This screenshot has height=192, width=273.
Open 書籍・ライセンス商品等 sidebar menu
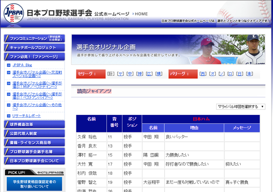point(35,143)
